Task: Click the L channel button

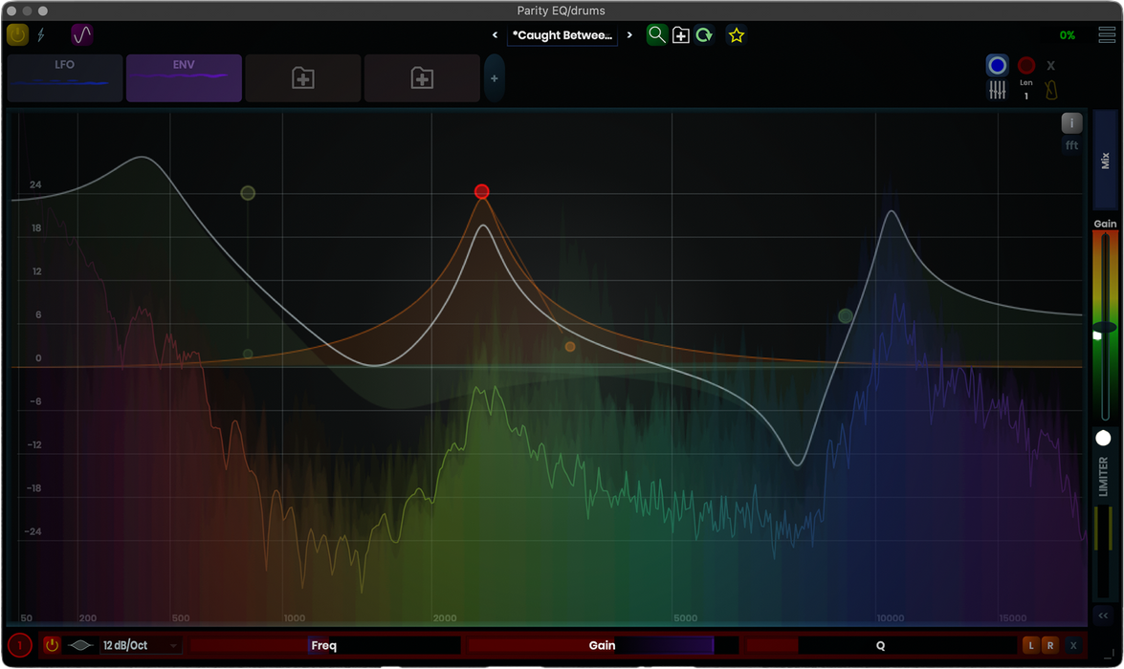Action: click(1031, 645)
